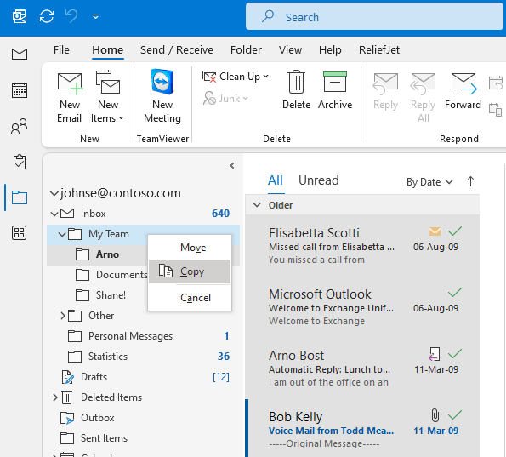
Task: Open the ReliefJet ribbon tab
Action: pyautogui.click(x=379, y=49)
